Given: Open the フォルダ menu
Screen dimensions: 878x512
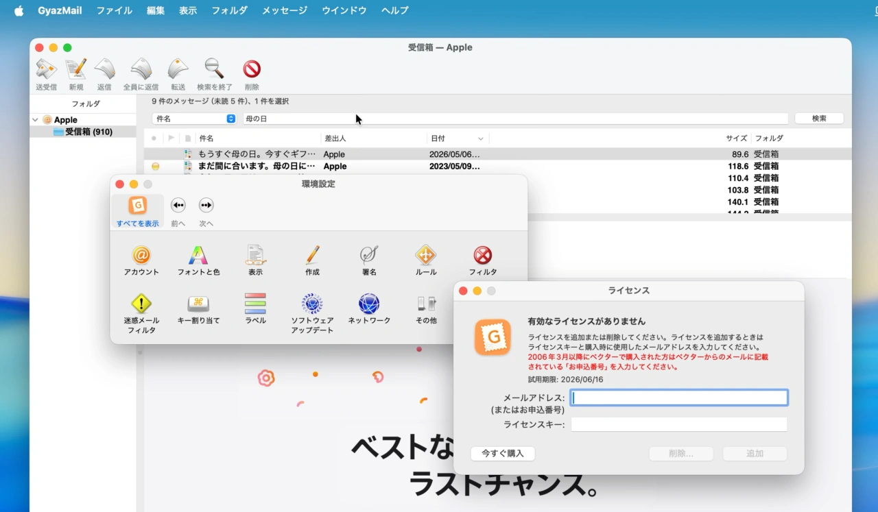Looking at the screenshot, I should click(x=229, y=10).
